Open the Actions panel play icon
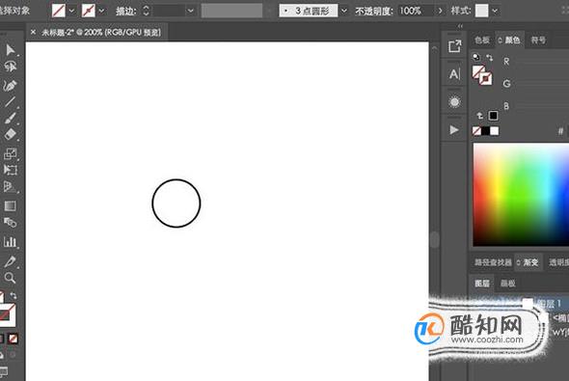The height and width of the screenshot is (381, 569). pyautogui.click(x=454, y=130)
